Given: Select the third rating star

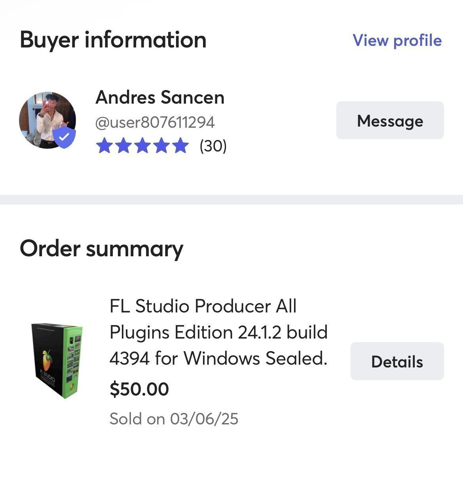Looking at the screenshot, I should point(142,146).
